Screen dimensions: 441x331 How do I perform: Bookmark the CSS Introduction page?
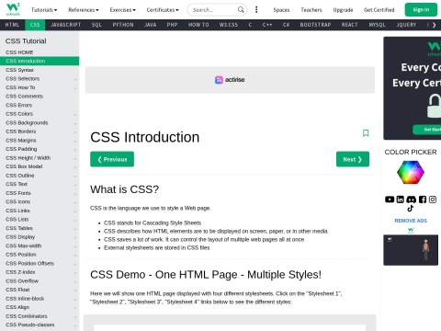click(x=366, y=133)
